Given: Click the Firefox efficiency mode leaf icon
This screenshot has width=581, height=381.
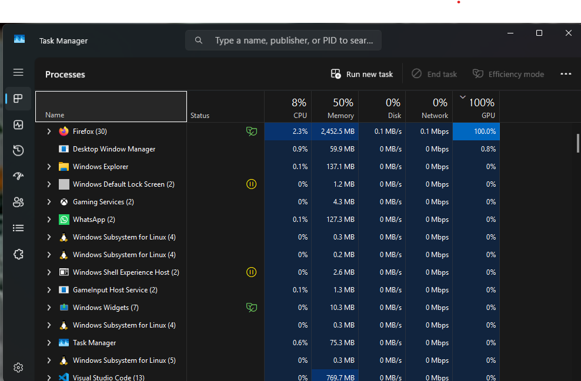Looking at the screenshot, I should tap(252, 132).
